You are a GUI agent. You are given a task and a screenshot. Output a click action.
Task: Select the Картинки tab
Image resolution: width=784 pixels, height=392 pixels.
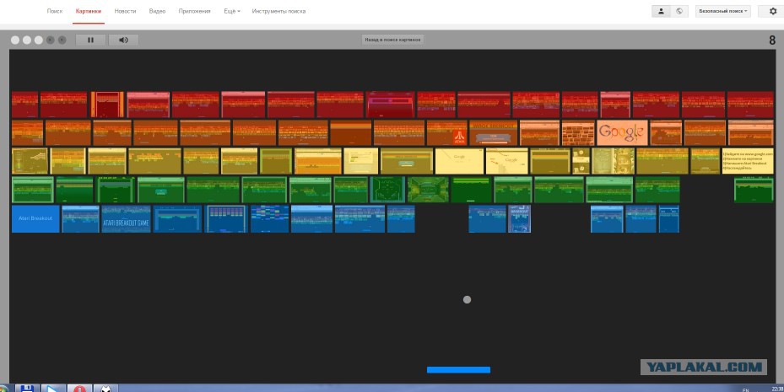coord(88,11)
